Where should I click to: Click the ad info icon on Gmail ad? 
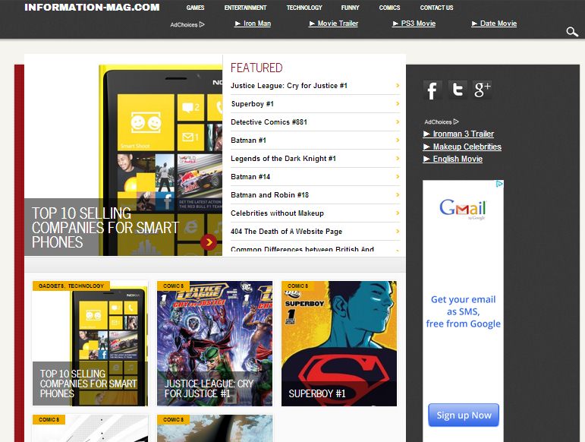click(499, 184)
